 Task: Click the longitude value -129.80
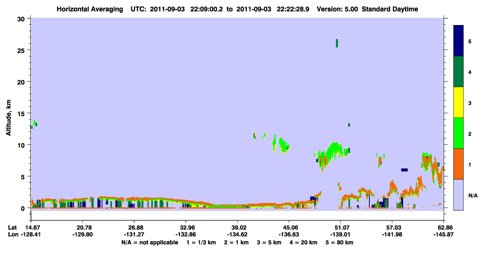(x=83, y=235)
